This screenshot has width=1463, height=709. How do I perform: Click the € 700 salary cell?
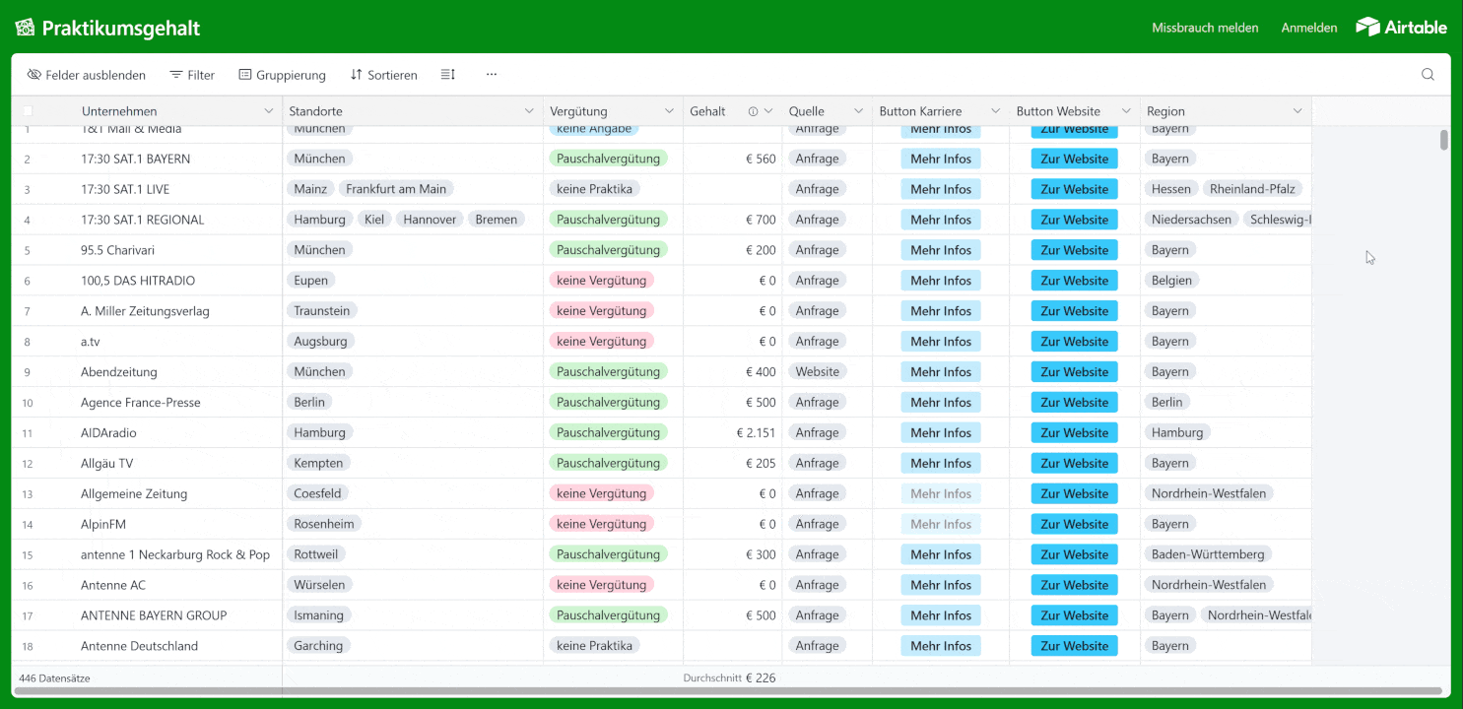pyautogui.click(x=732, y=220)
